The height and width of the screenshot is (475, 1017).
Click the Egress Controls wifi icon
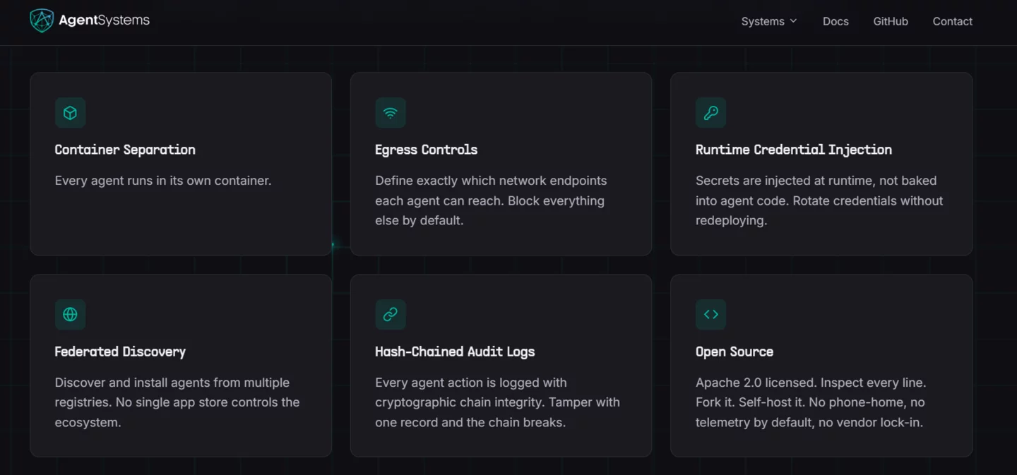point(391,113)
